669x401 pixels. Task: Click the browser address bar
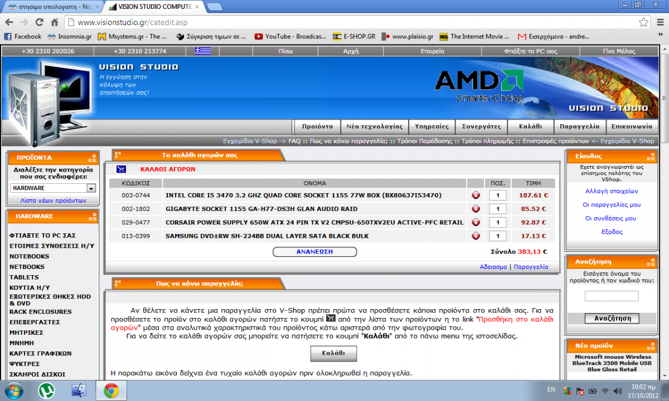click(x=357, y=22)
